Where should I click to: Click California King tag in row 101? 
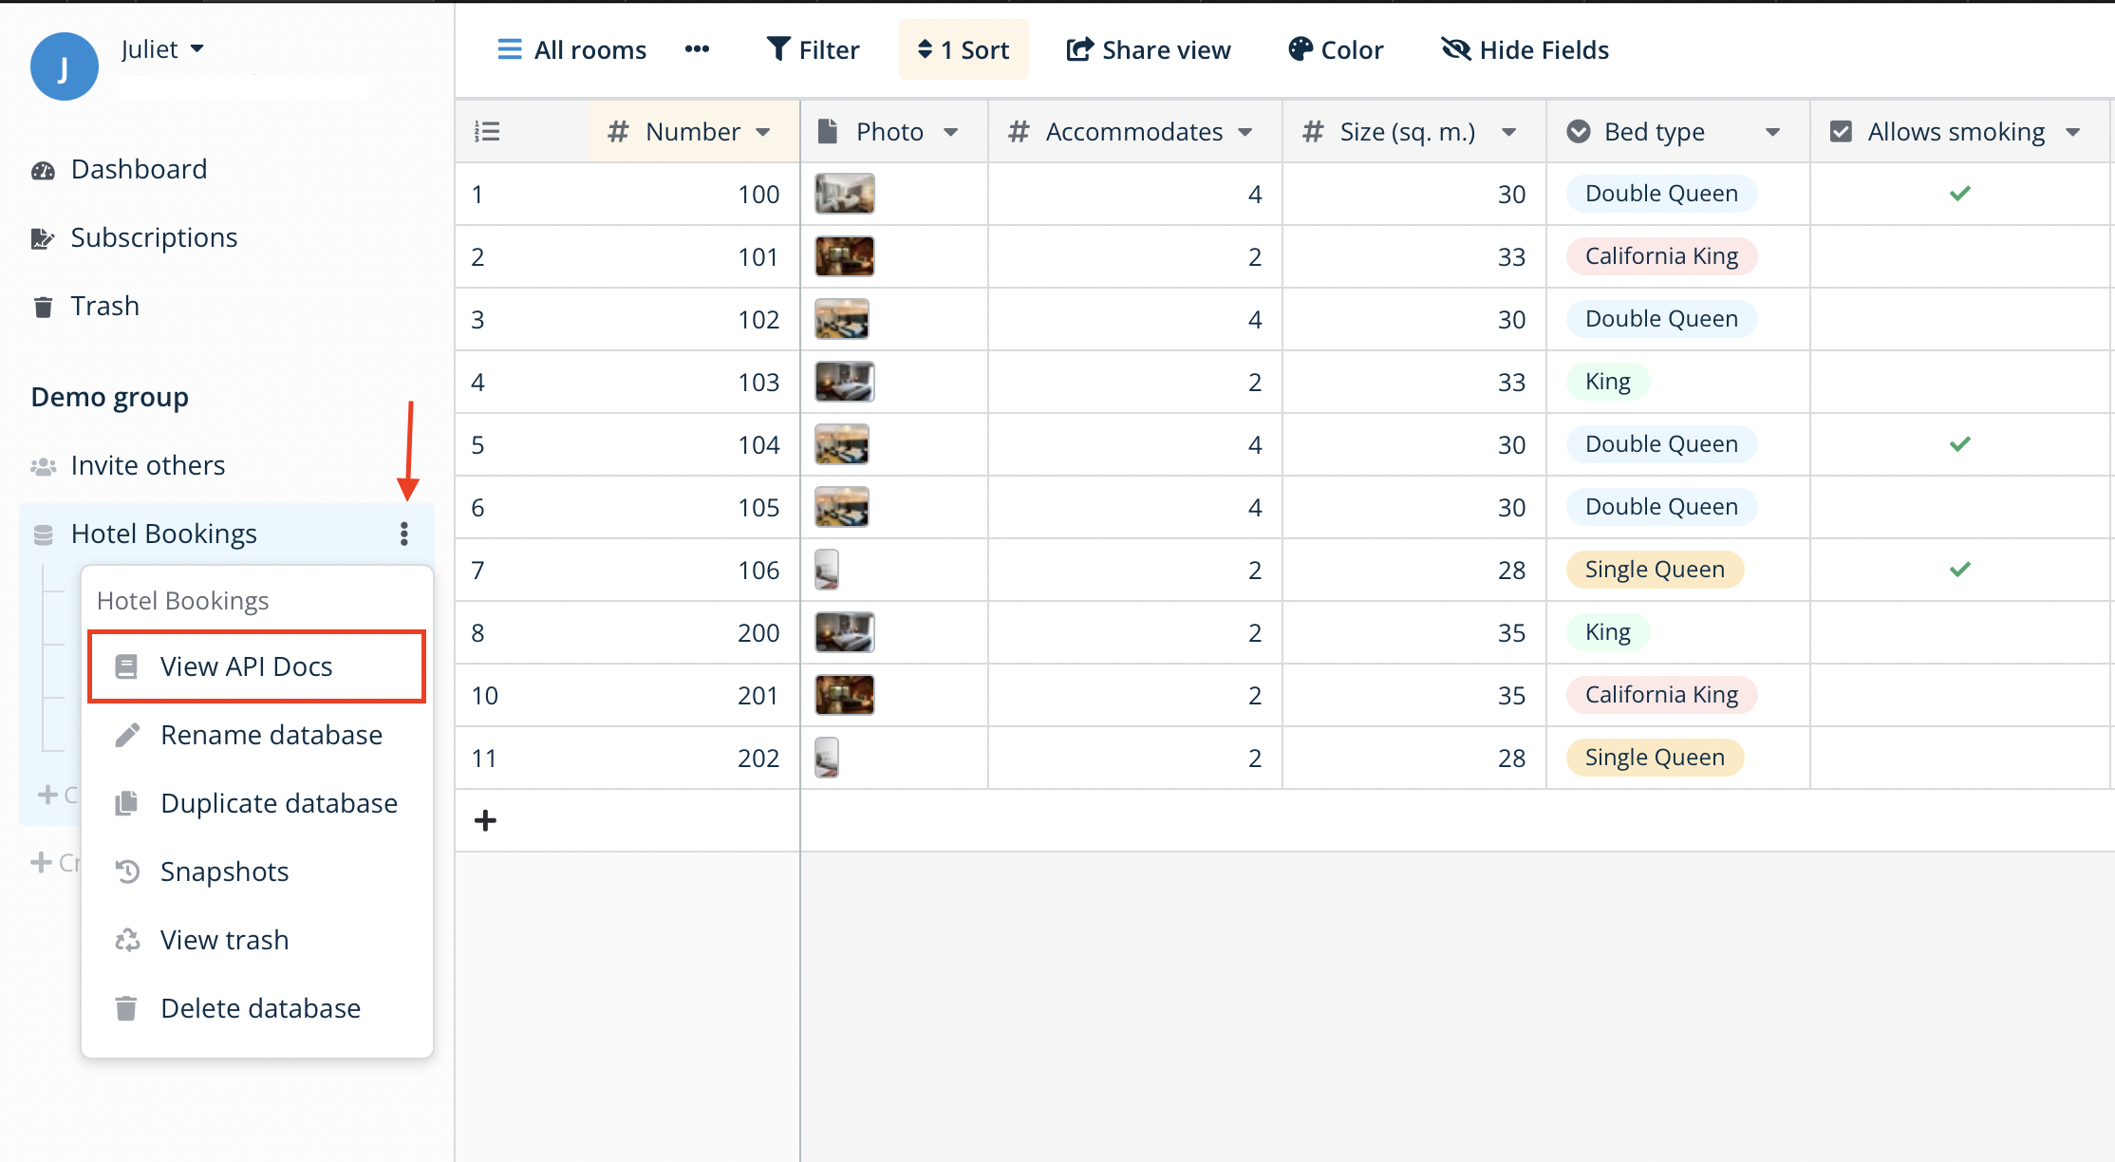point(1660,256)
